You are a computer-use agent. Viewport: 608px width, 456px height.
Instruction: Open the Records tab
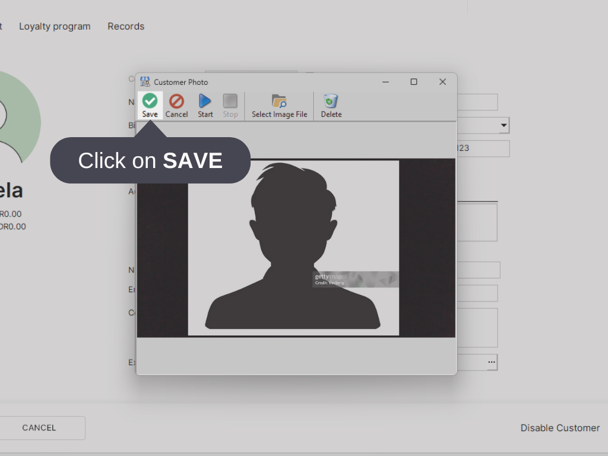[x=126, y=26]
